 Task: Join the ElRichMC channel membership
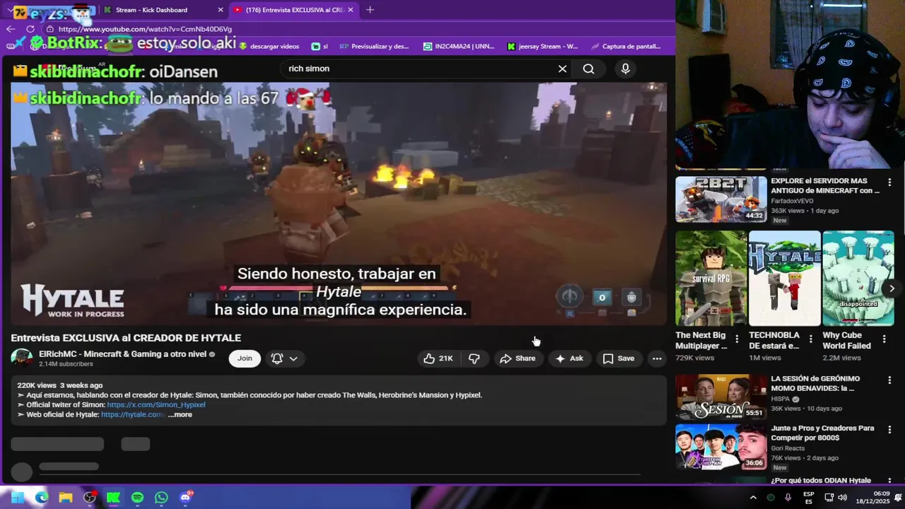245,358
